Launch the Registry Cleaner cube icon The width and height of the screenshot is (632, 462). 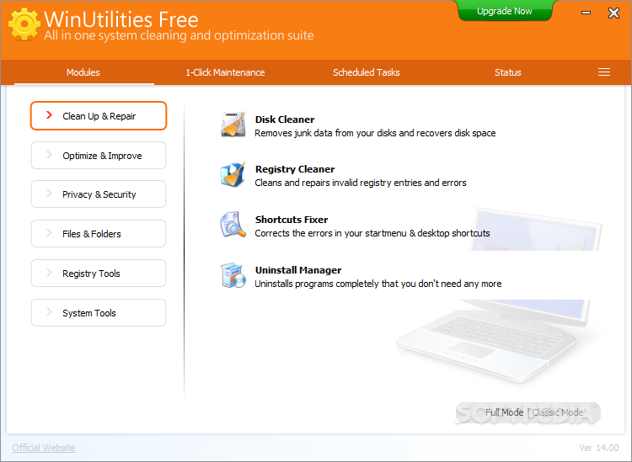(x=233, y=175)
